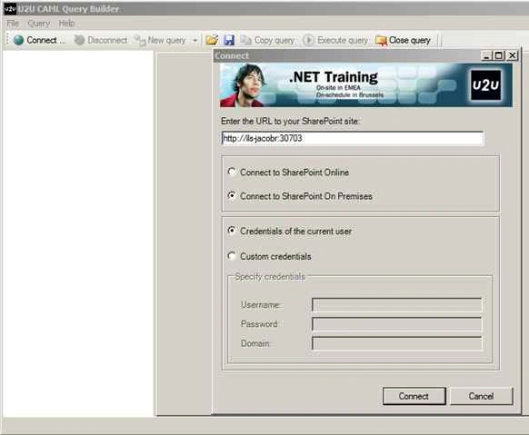Viewport: 529px width, 435px height.
Task: Minimize the Connect dialog
Action: point(486,55)
